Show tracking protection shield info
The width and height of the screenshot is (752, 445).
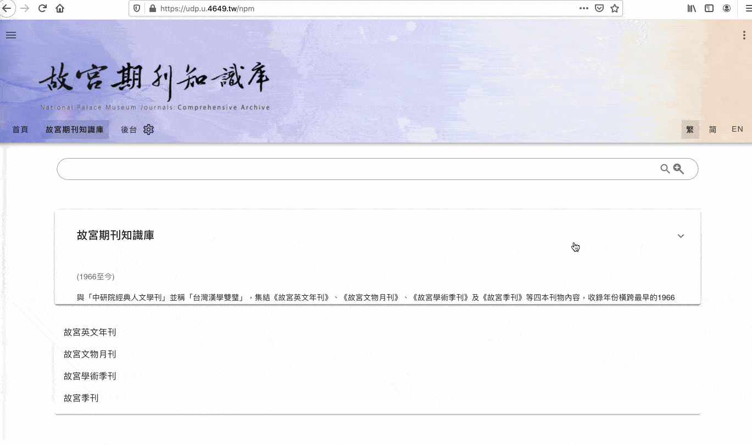pyautogui.click(x=137, y=8)
